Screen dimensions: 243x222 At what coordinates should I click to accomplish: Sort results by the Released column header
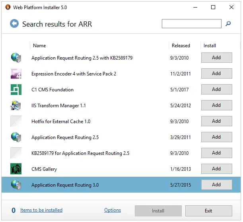181,46
